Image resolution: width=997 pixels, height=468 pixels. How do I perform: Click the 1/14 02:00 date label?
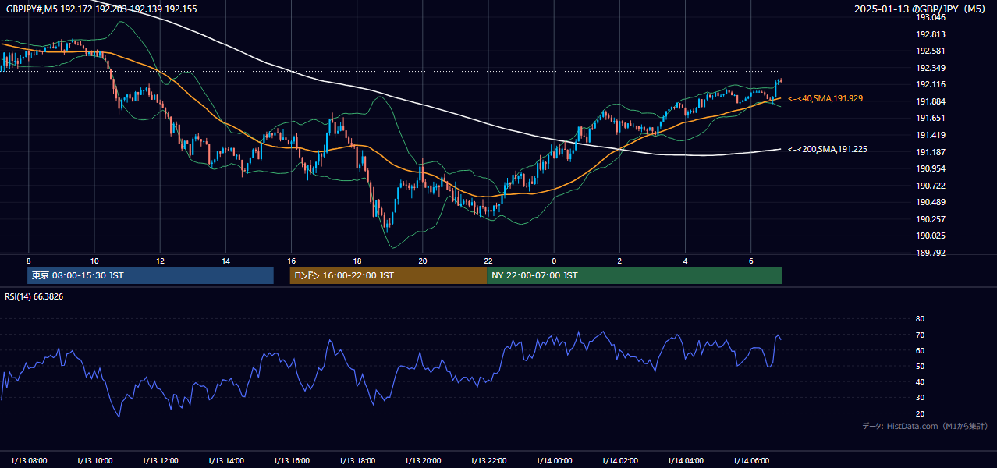[x=619, y=460]
